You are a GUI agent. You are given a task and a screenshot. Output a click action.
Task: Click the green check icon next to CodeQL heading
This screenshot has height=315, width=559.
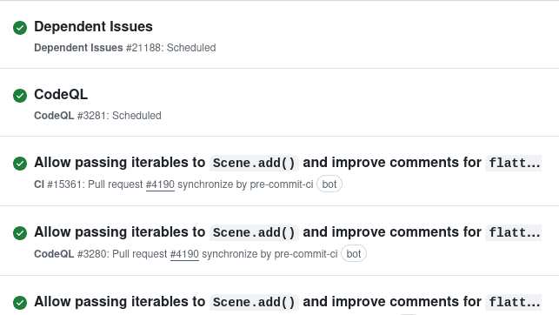pos(20,95)
